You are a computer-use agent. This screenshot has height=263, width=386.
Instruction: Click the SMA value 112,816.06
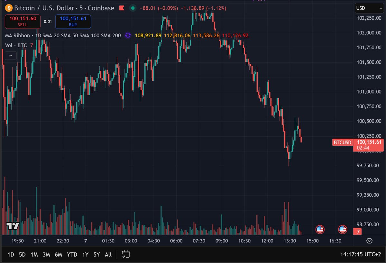coord(178,35)
